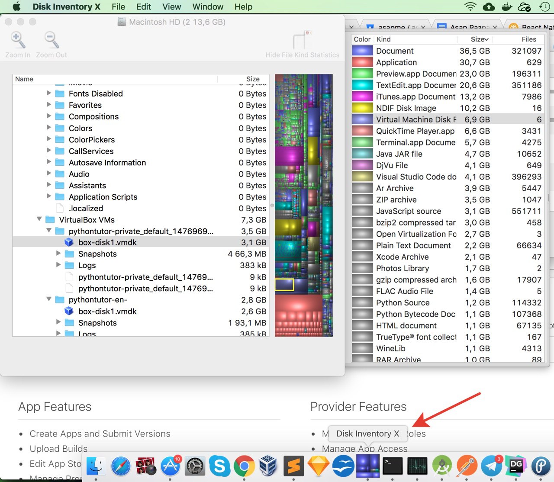
Task: Open Terminal from the dock
Action: tap(393, 466)
